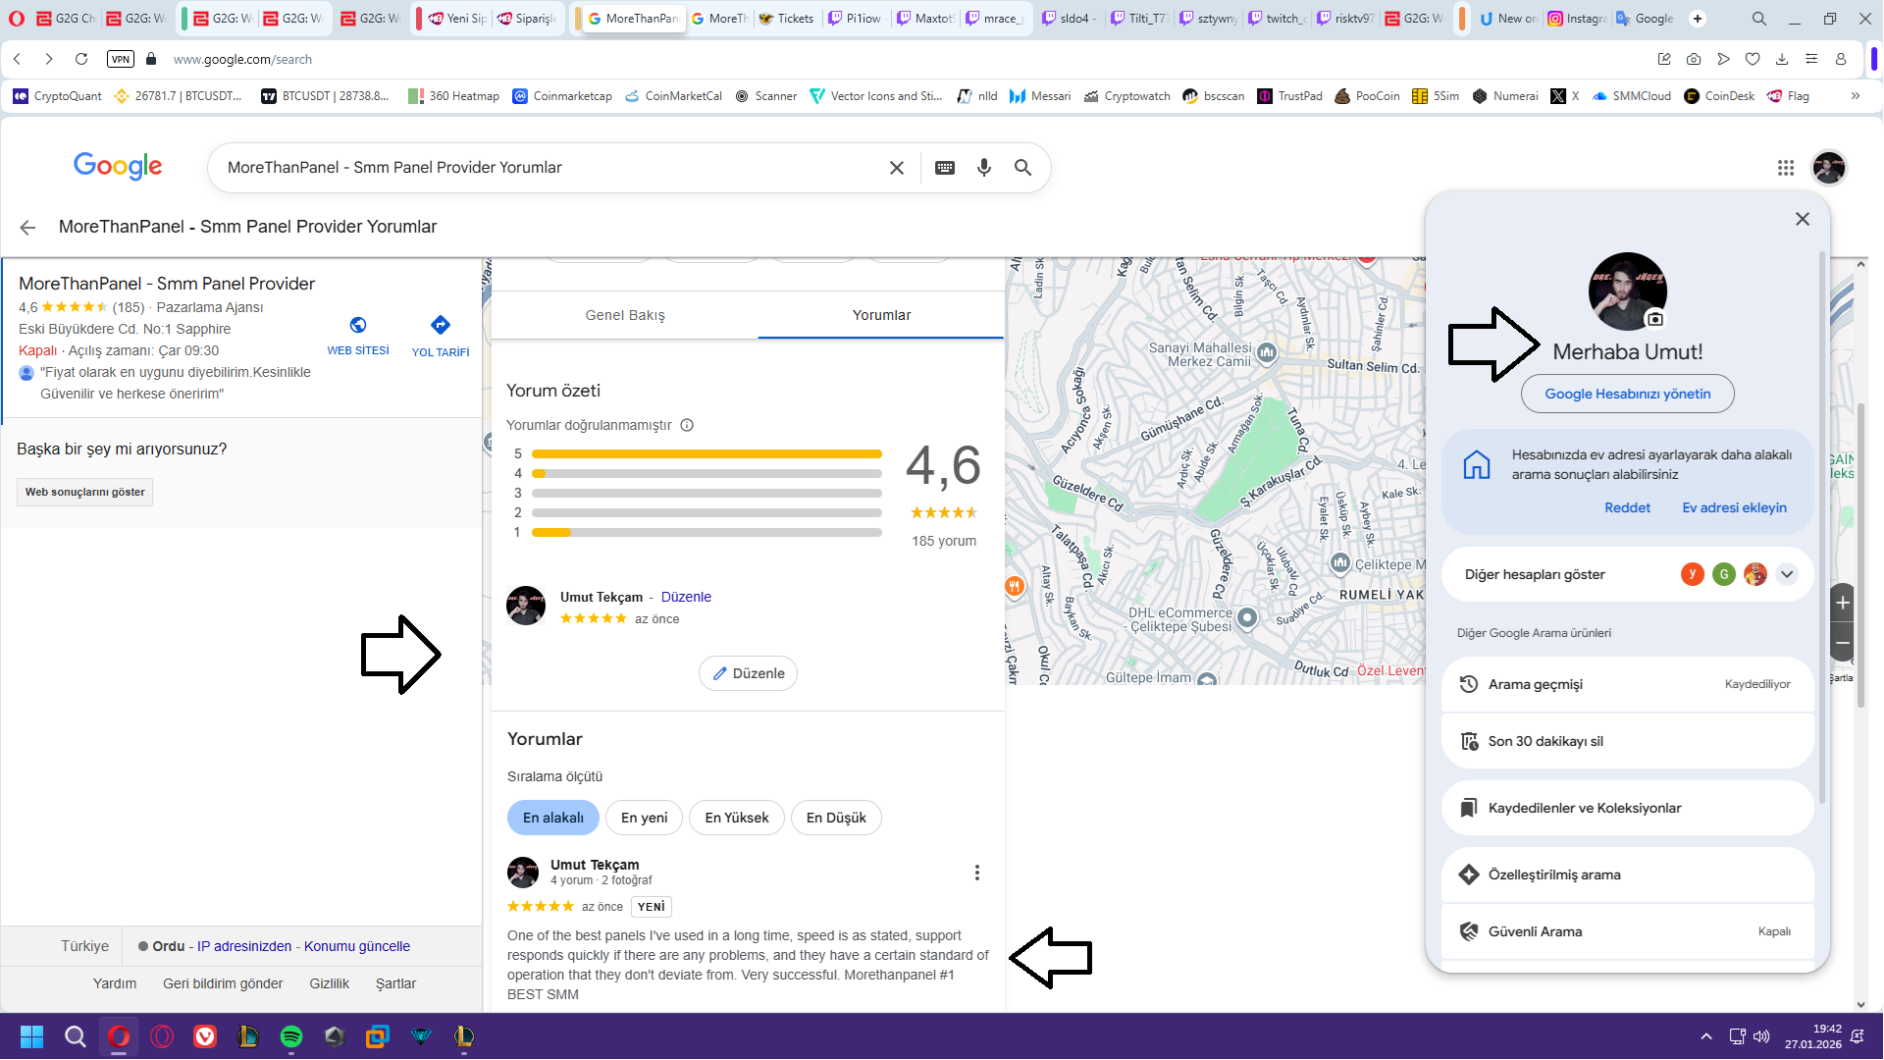This screenshot has height=1060, width=1884.
Task: Open Özelleştirilmiş arama option
Action: [x=1627, y=874]
